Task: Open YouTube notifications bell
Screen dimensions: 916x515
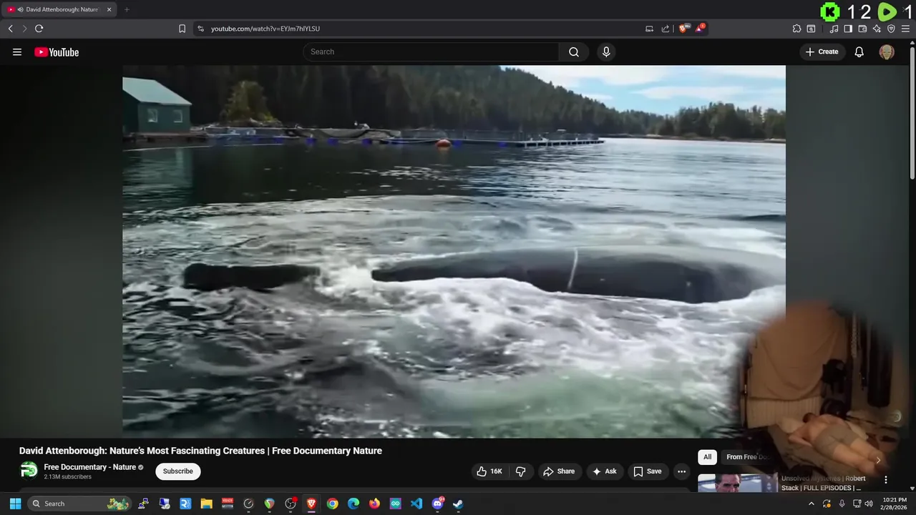Action: tap(859, 52)
